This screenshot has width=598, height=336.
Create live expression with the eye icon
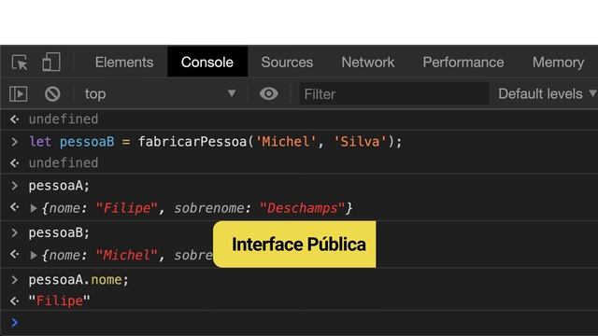tap(268, 93)
